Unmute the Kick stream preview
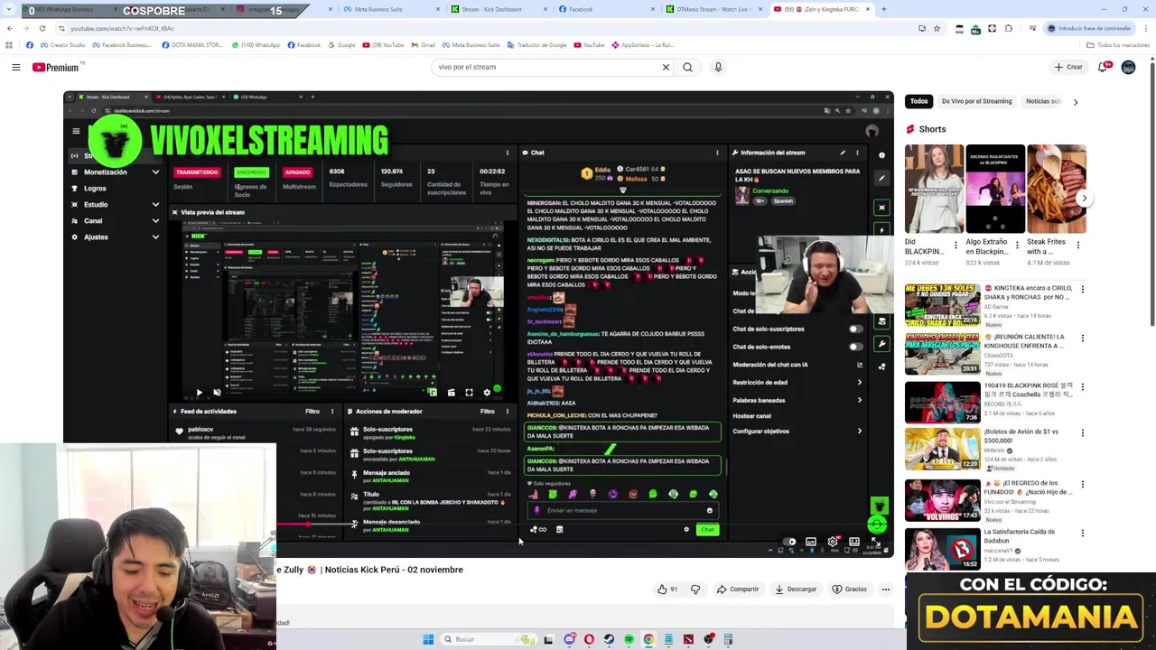1156x650 pixels. 217,393
